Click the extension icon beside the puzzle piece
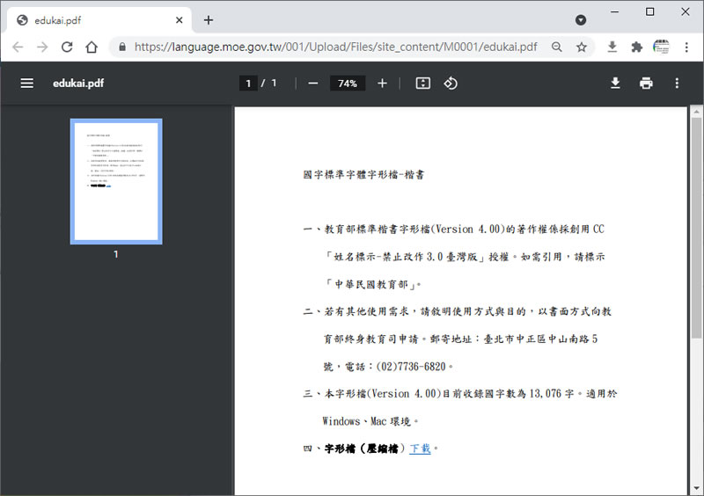Screen dimensions: 704x496 click(x=662, y=47)
